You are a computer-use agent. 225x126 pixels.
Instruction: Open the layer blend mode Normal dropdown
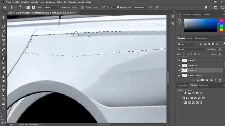pos(192,49)
